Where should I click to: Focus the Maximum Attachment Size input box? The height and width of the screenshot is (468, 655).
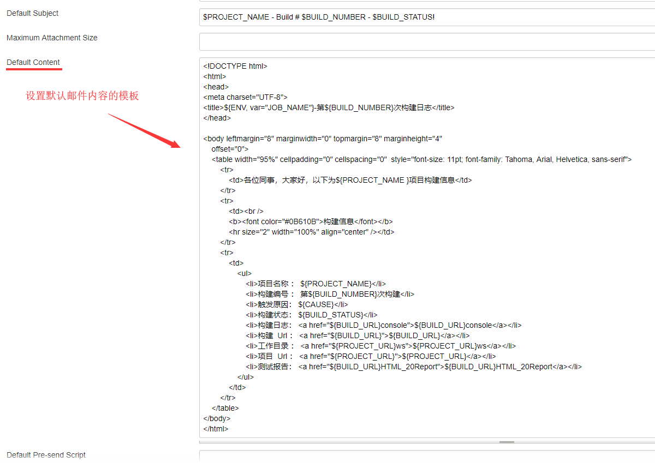point(427,42)
